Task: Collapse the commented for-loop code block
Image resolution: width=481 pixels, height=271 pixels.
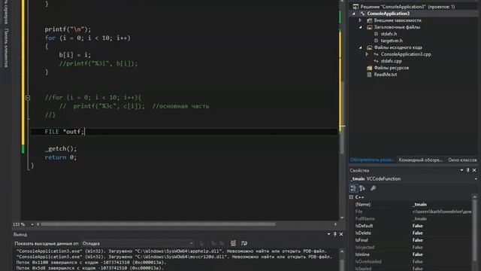Action: (28, 98)
